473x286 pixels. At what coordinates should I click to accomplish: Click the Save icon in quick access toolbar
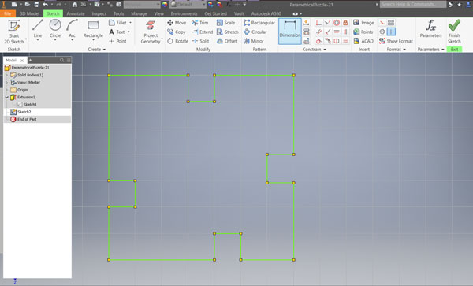coord(36,5)
